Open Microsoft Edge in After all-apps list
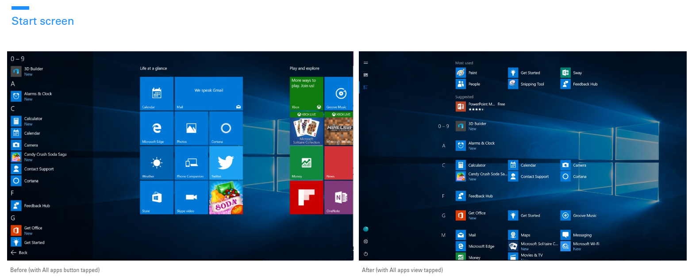 475,246
